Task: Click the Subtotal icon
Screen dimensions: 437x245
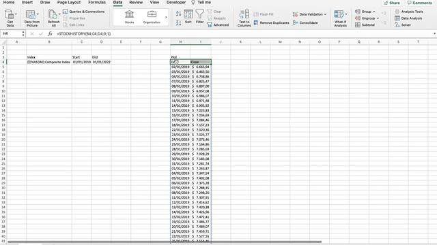Action: 358,25
